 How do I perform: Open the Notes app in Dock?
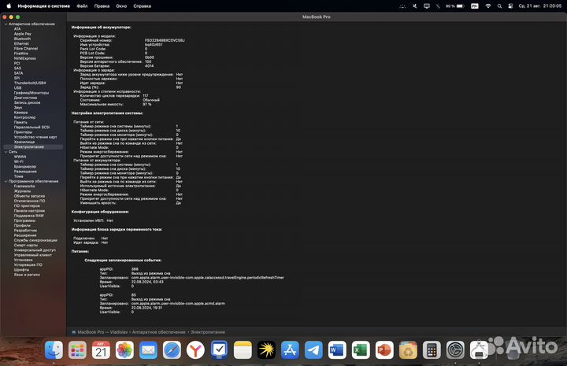tap(243, 349)
